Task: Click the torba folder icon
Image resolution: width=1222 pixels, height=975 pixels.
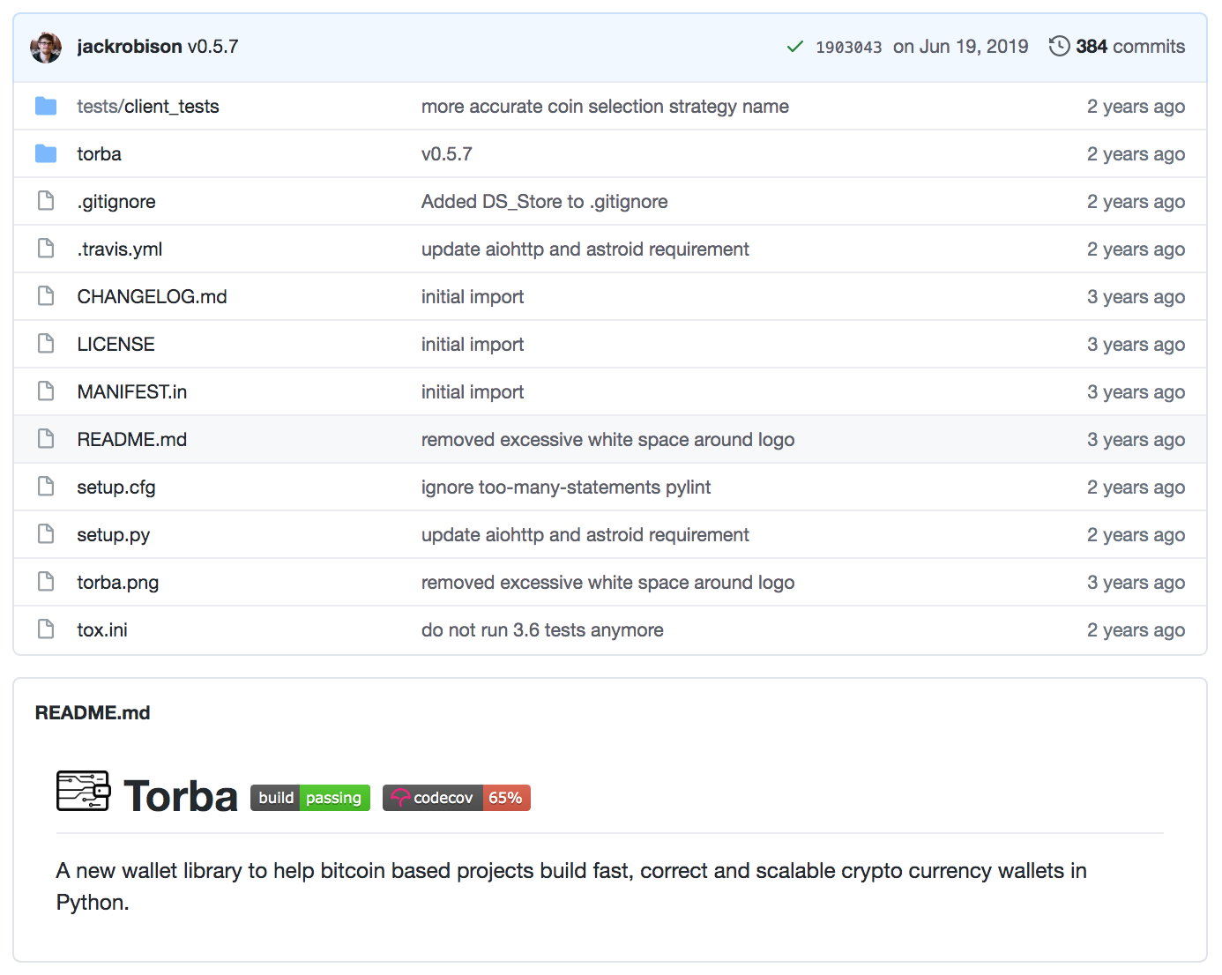Action: pos(46,154)
